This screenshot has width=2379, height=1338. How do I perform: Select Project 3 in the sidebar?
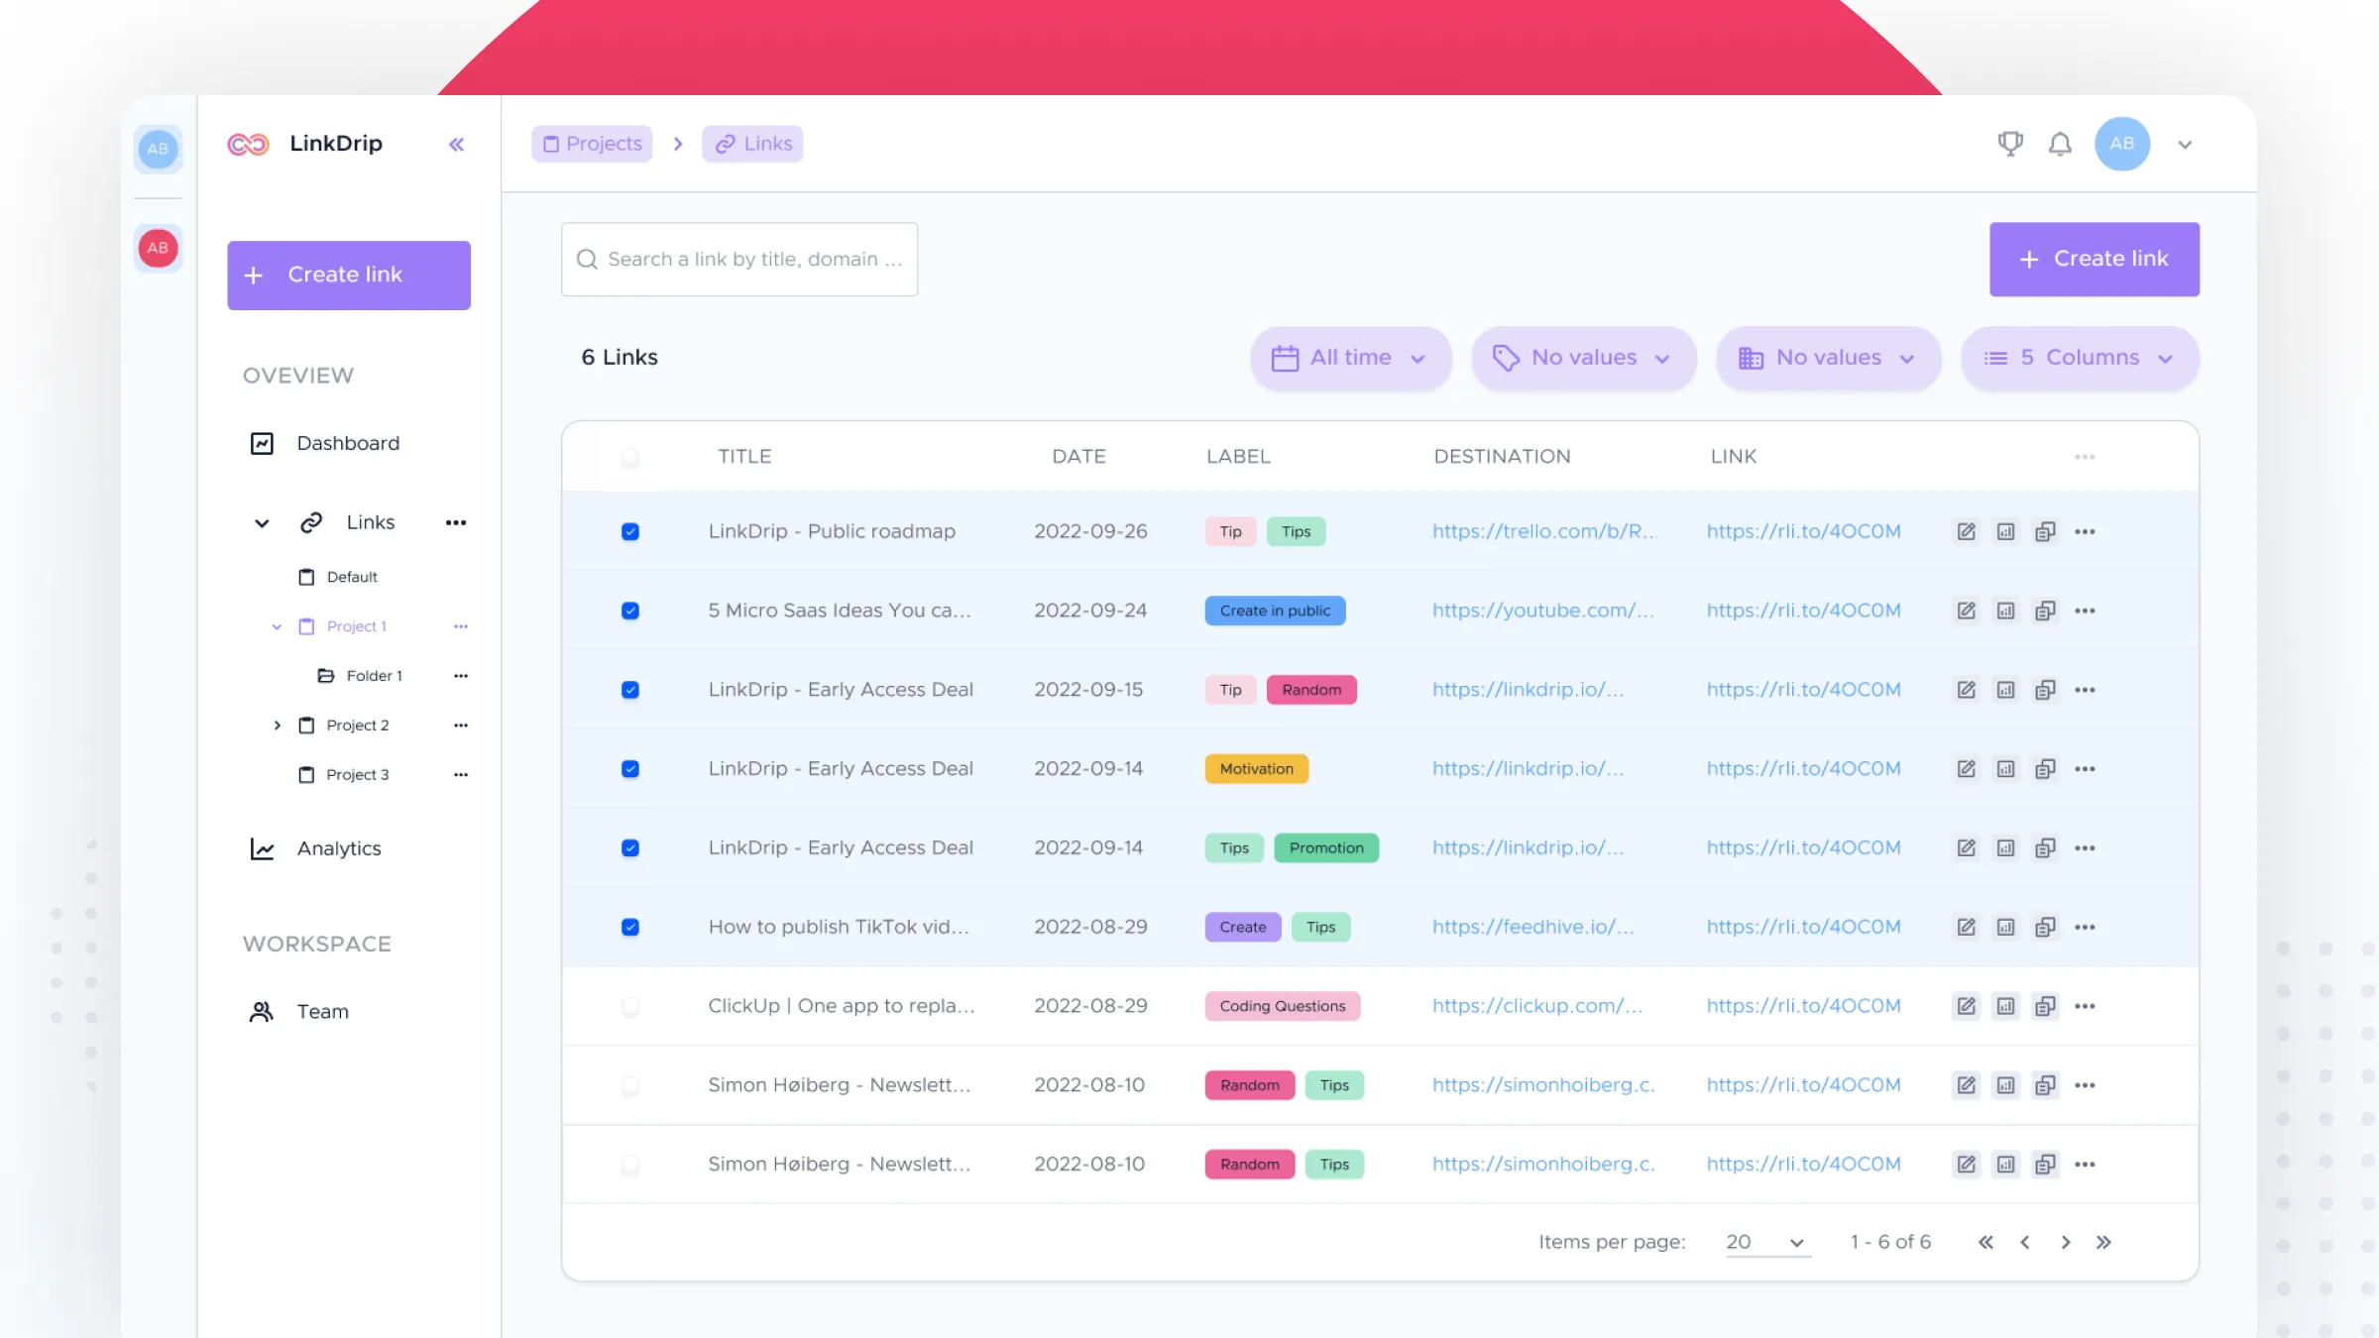358,775
